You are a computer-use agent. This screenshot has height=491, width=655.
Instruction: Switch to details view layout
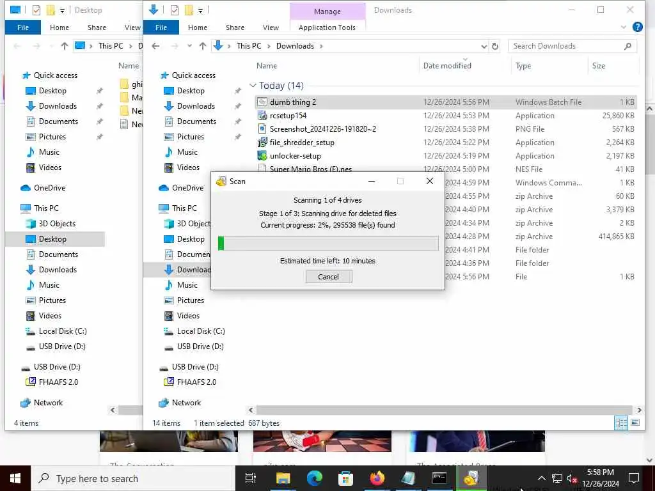621,423
